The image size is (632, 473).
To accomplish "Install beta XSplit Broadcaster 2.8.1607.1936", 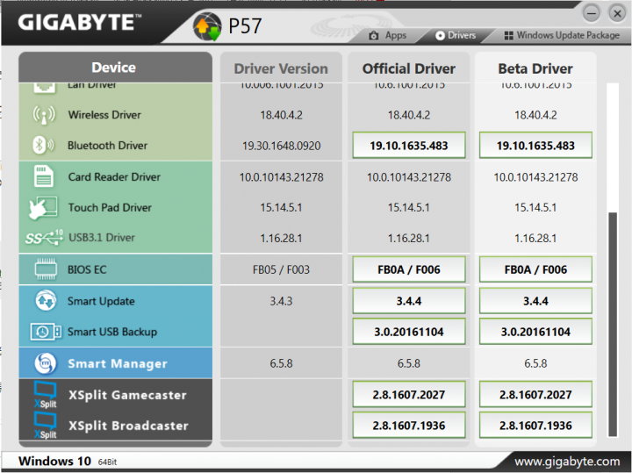I will [x=535, y=426].
